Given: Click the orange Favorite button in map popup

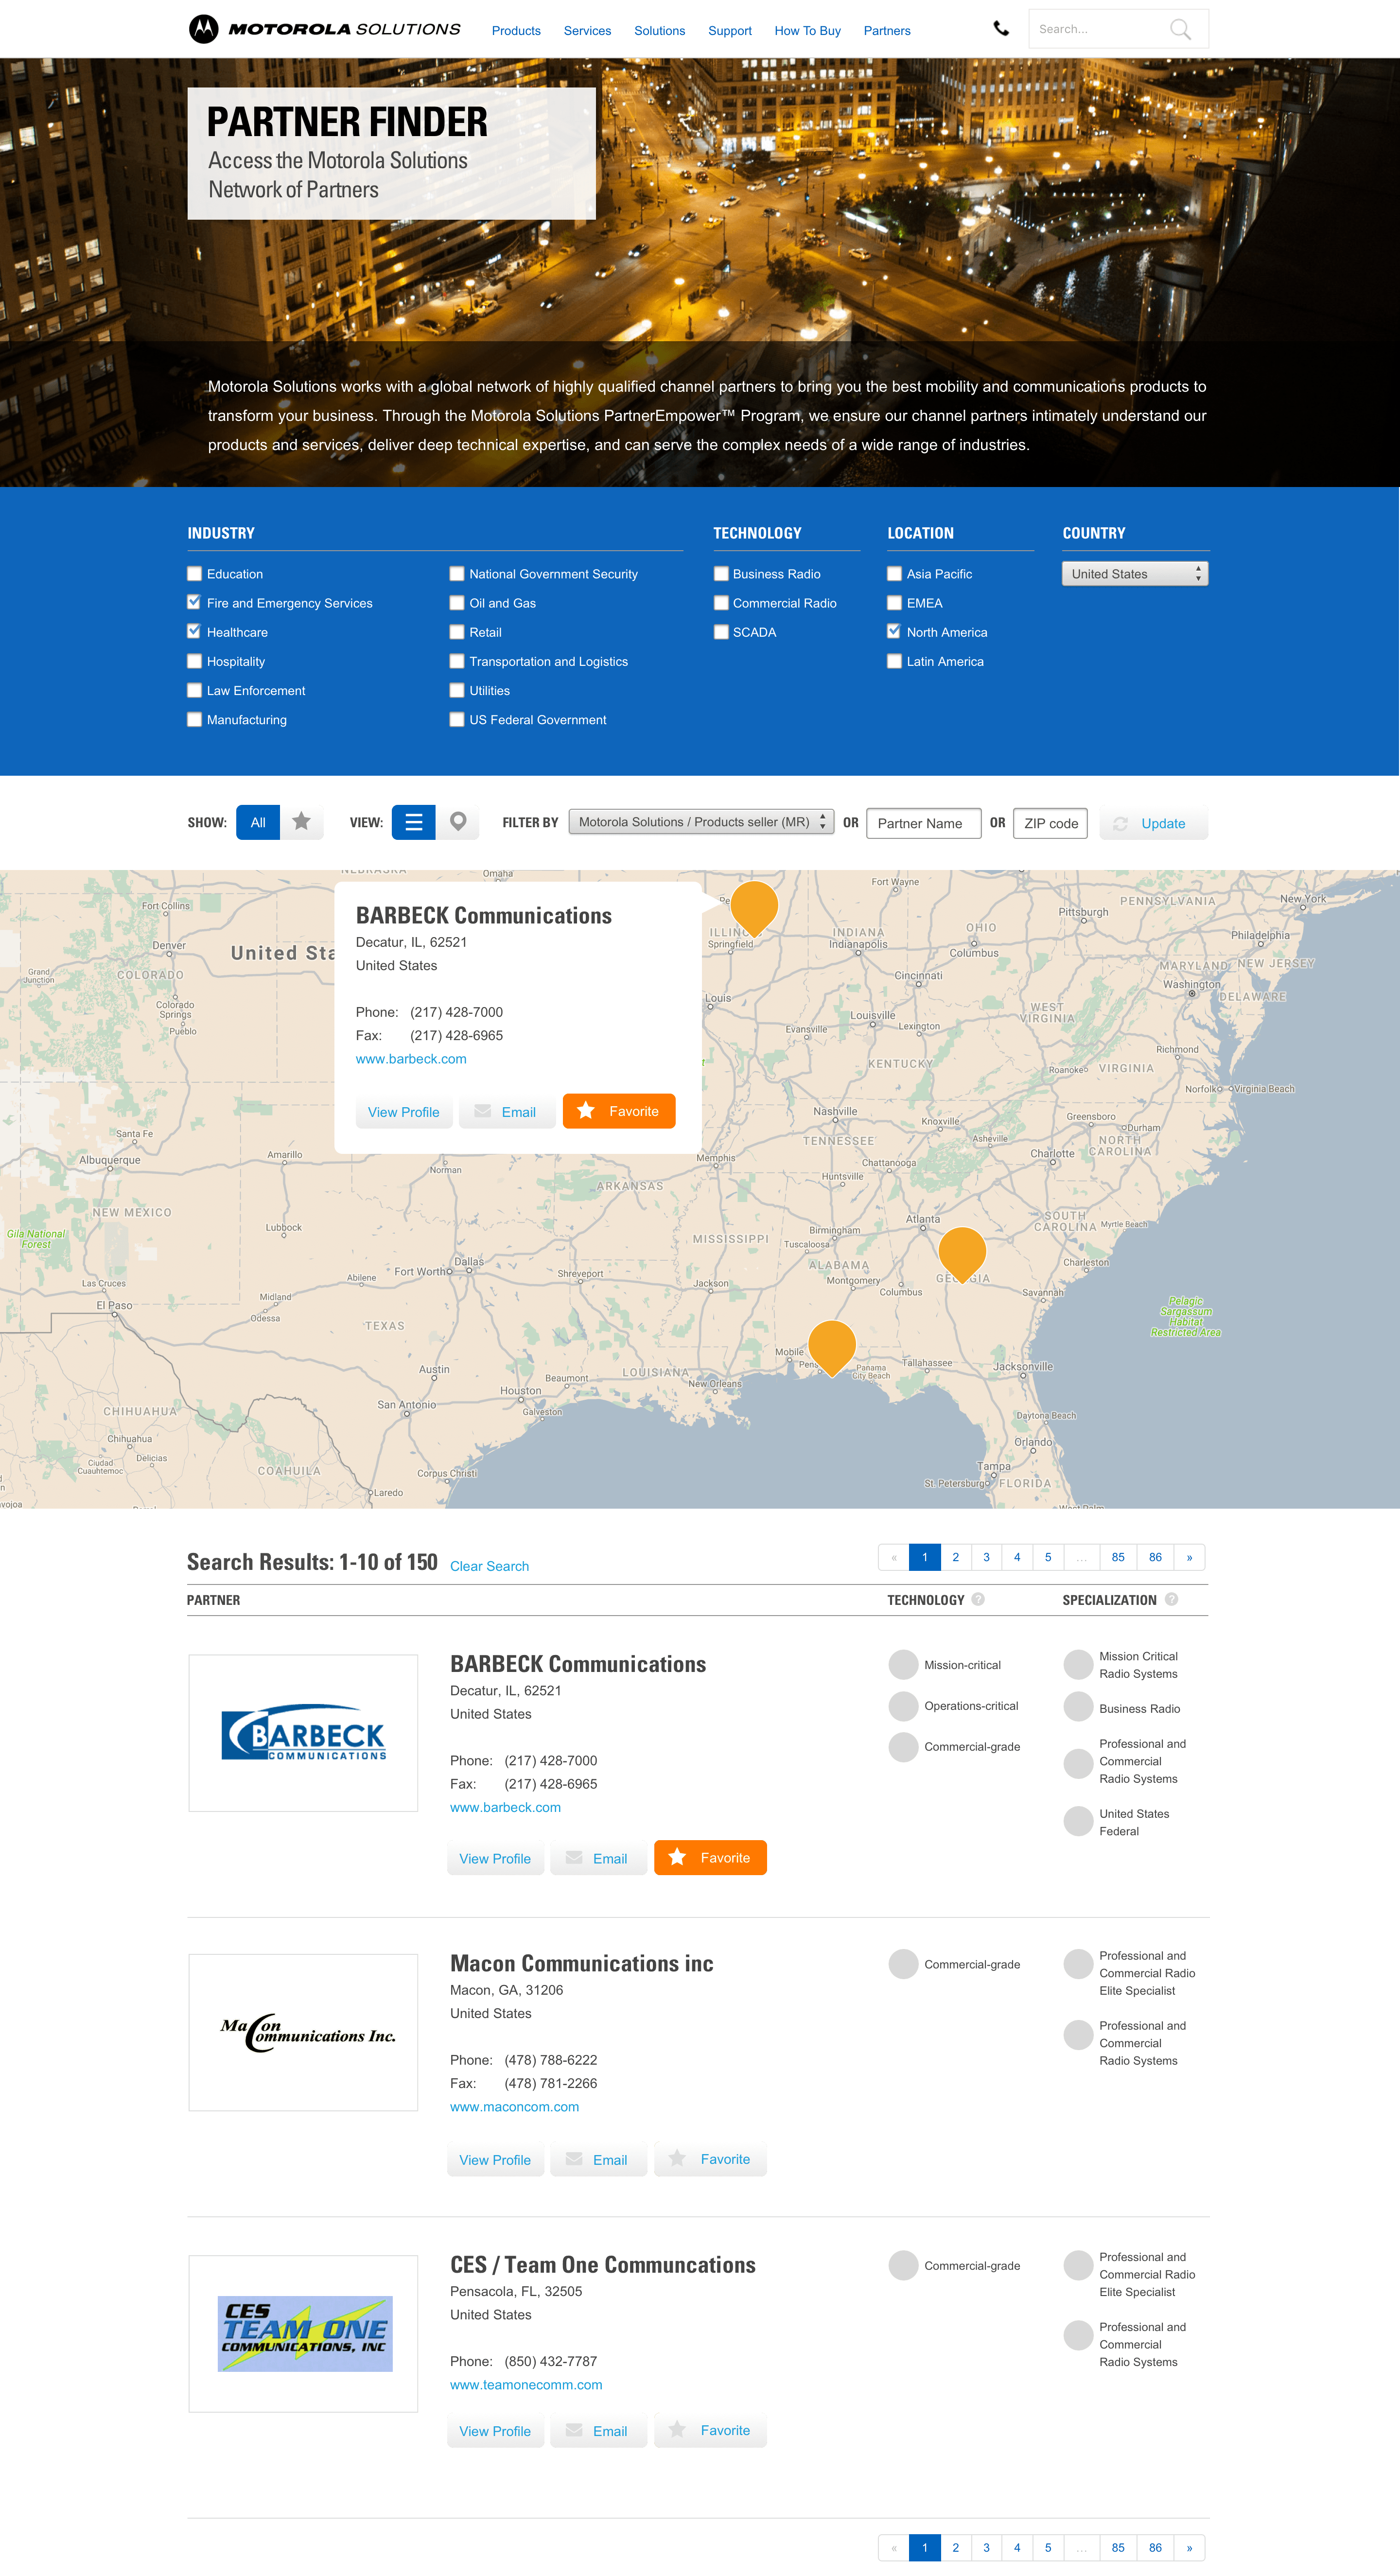Looking at the screenshot, I should point(619,1111).
